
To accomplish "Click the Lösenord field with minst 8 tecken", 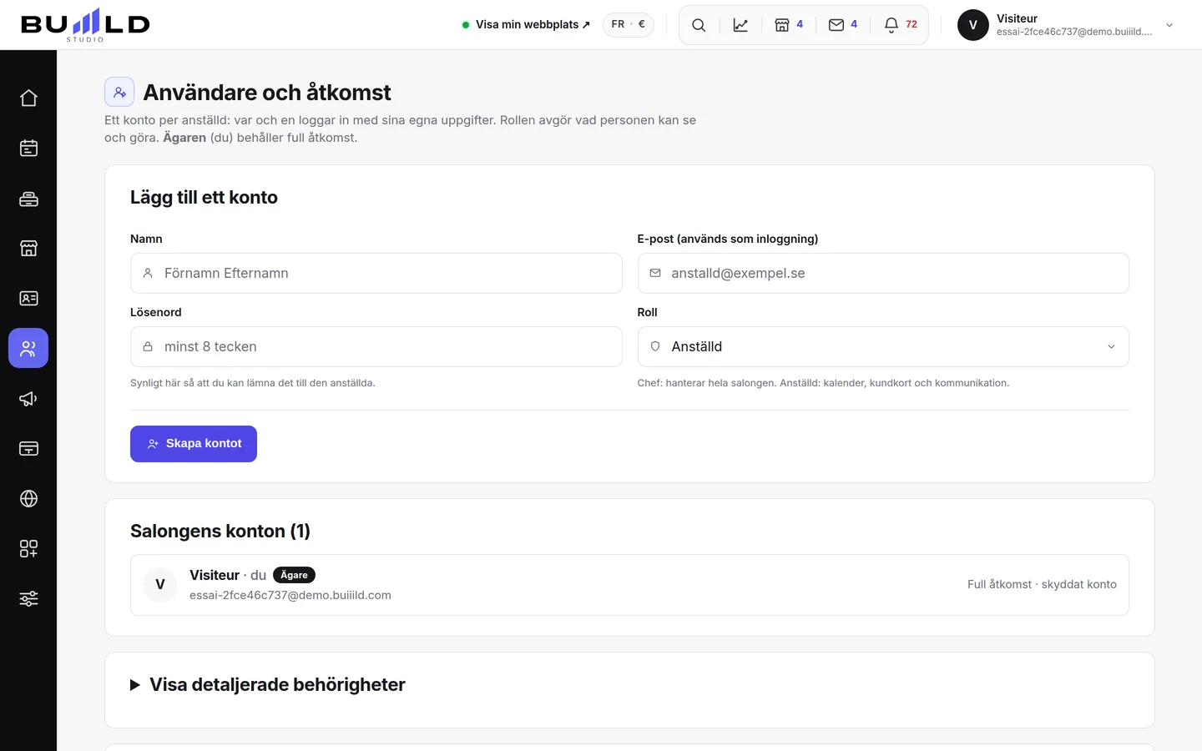I will 376,346.
